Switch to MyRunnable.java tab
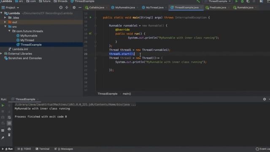 pos(125,8)
